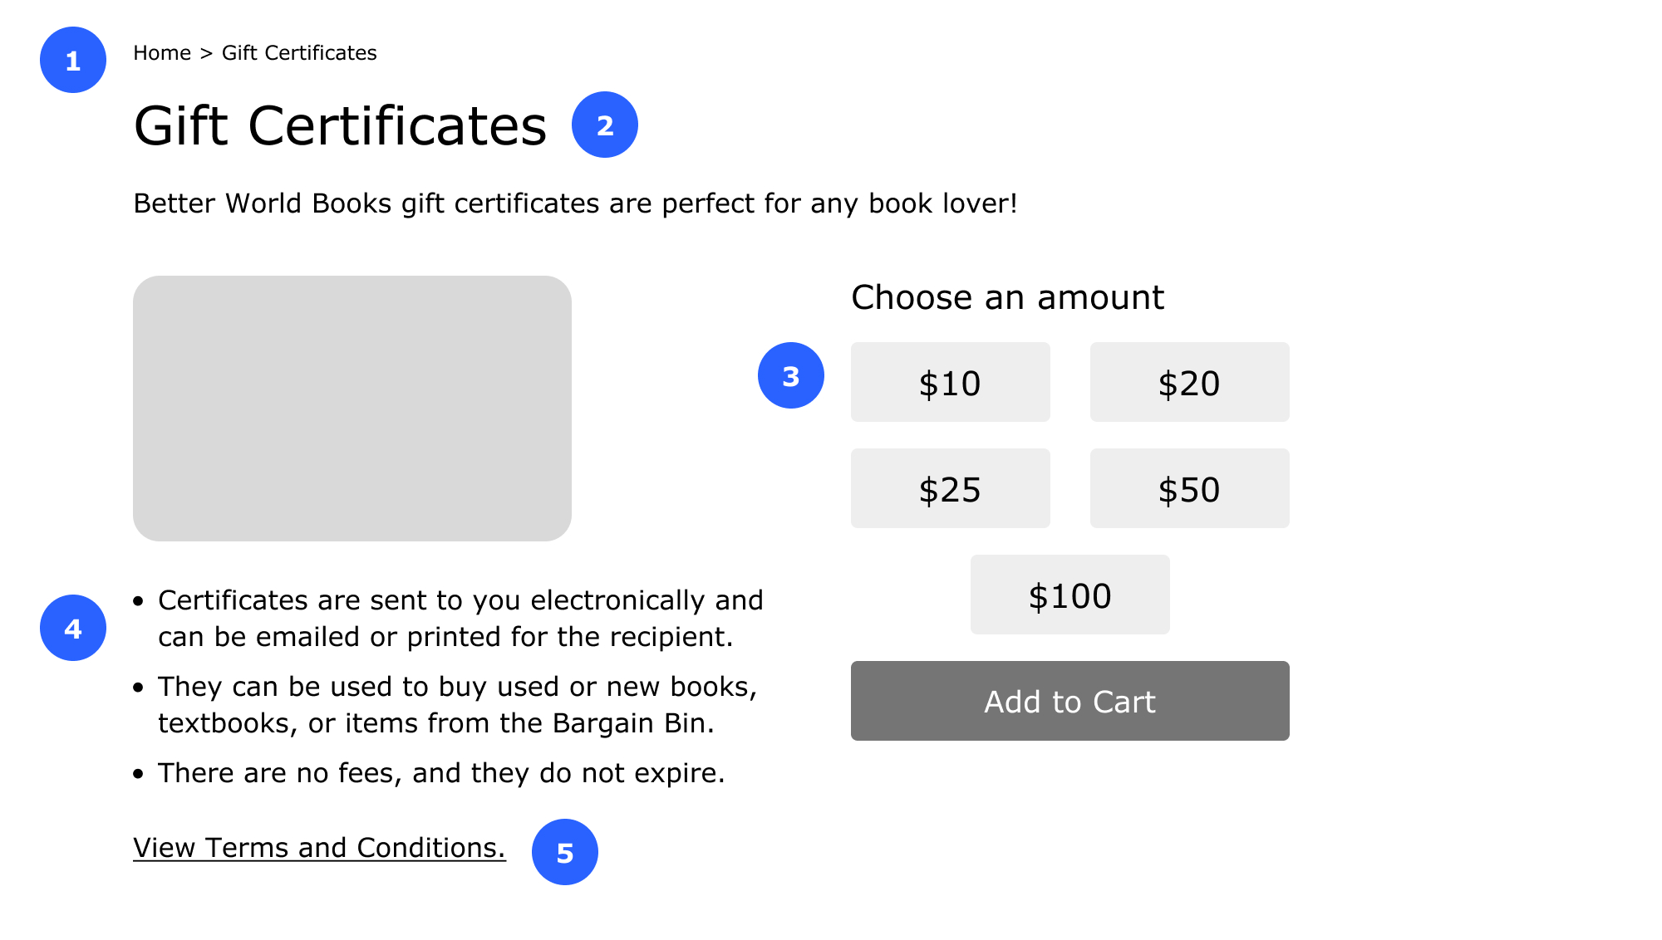Click annotation marker 2 beside the title
This screenshot has width=1662, height=940.
click(x=604, y=125)
